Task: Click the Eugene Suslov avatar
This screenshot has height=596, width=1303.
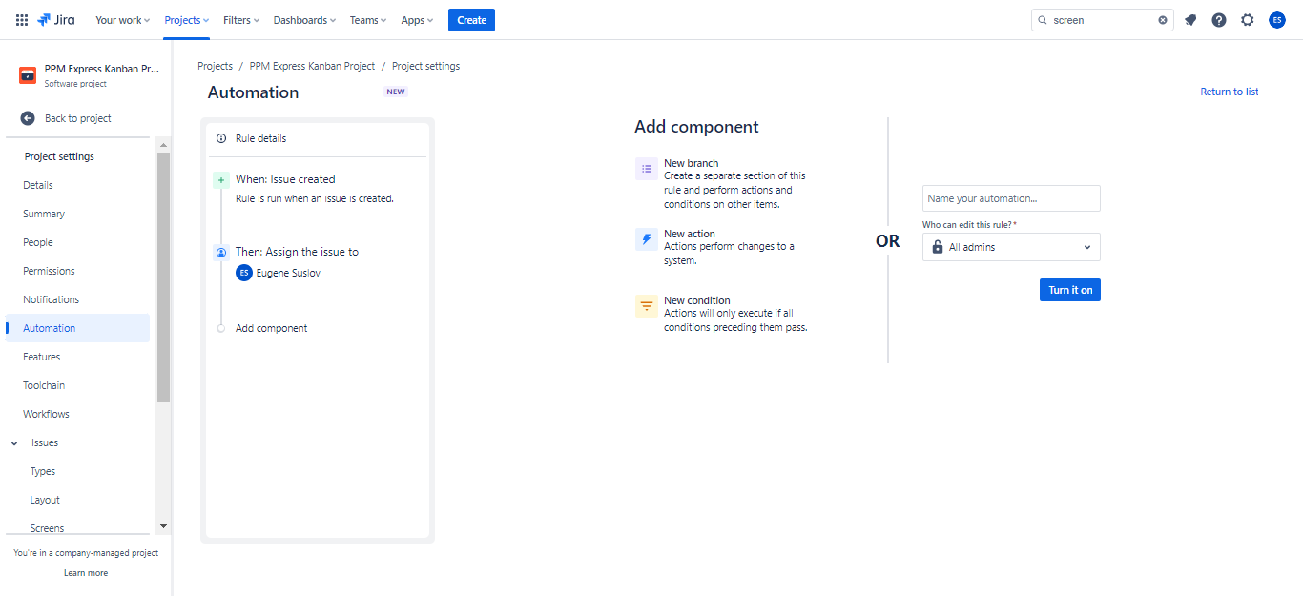Action: [x=244, y=273]
